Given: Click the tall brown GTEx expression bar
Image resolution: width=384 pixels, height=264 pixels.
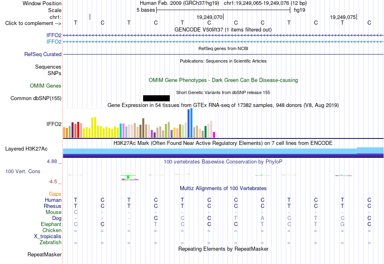Looking at the screenshot, I should point(143,128).
